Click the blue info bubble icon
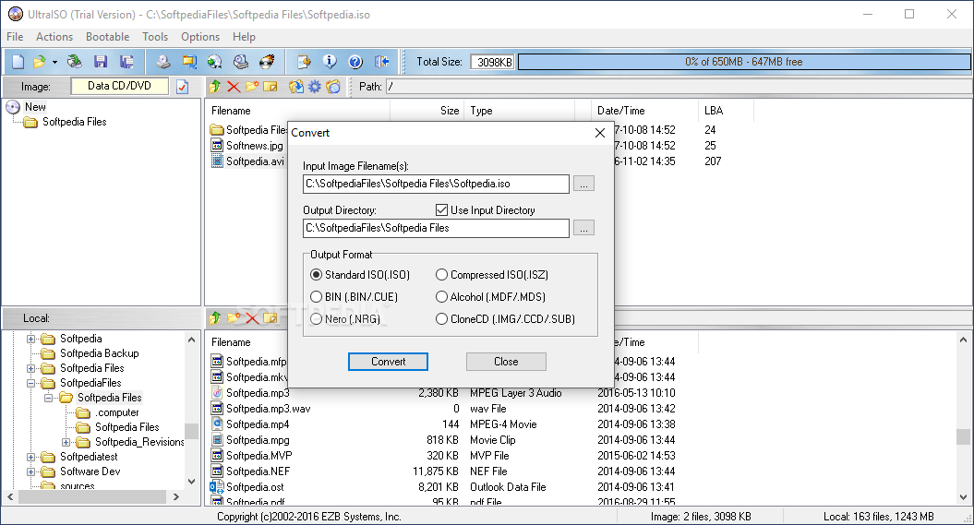974x525 pixels. (x=330, y=62)
